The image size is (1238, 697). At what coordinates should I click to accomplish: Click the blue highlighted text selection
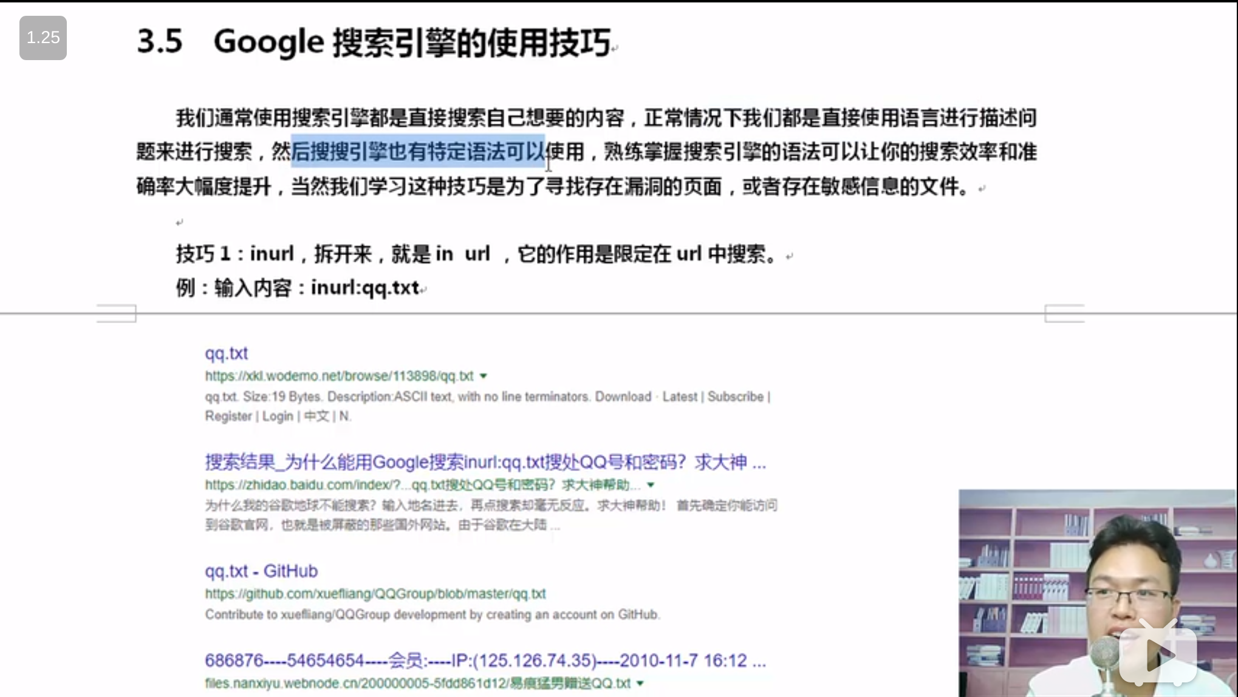(x=418, y=151)
